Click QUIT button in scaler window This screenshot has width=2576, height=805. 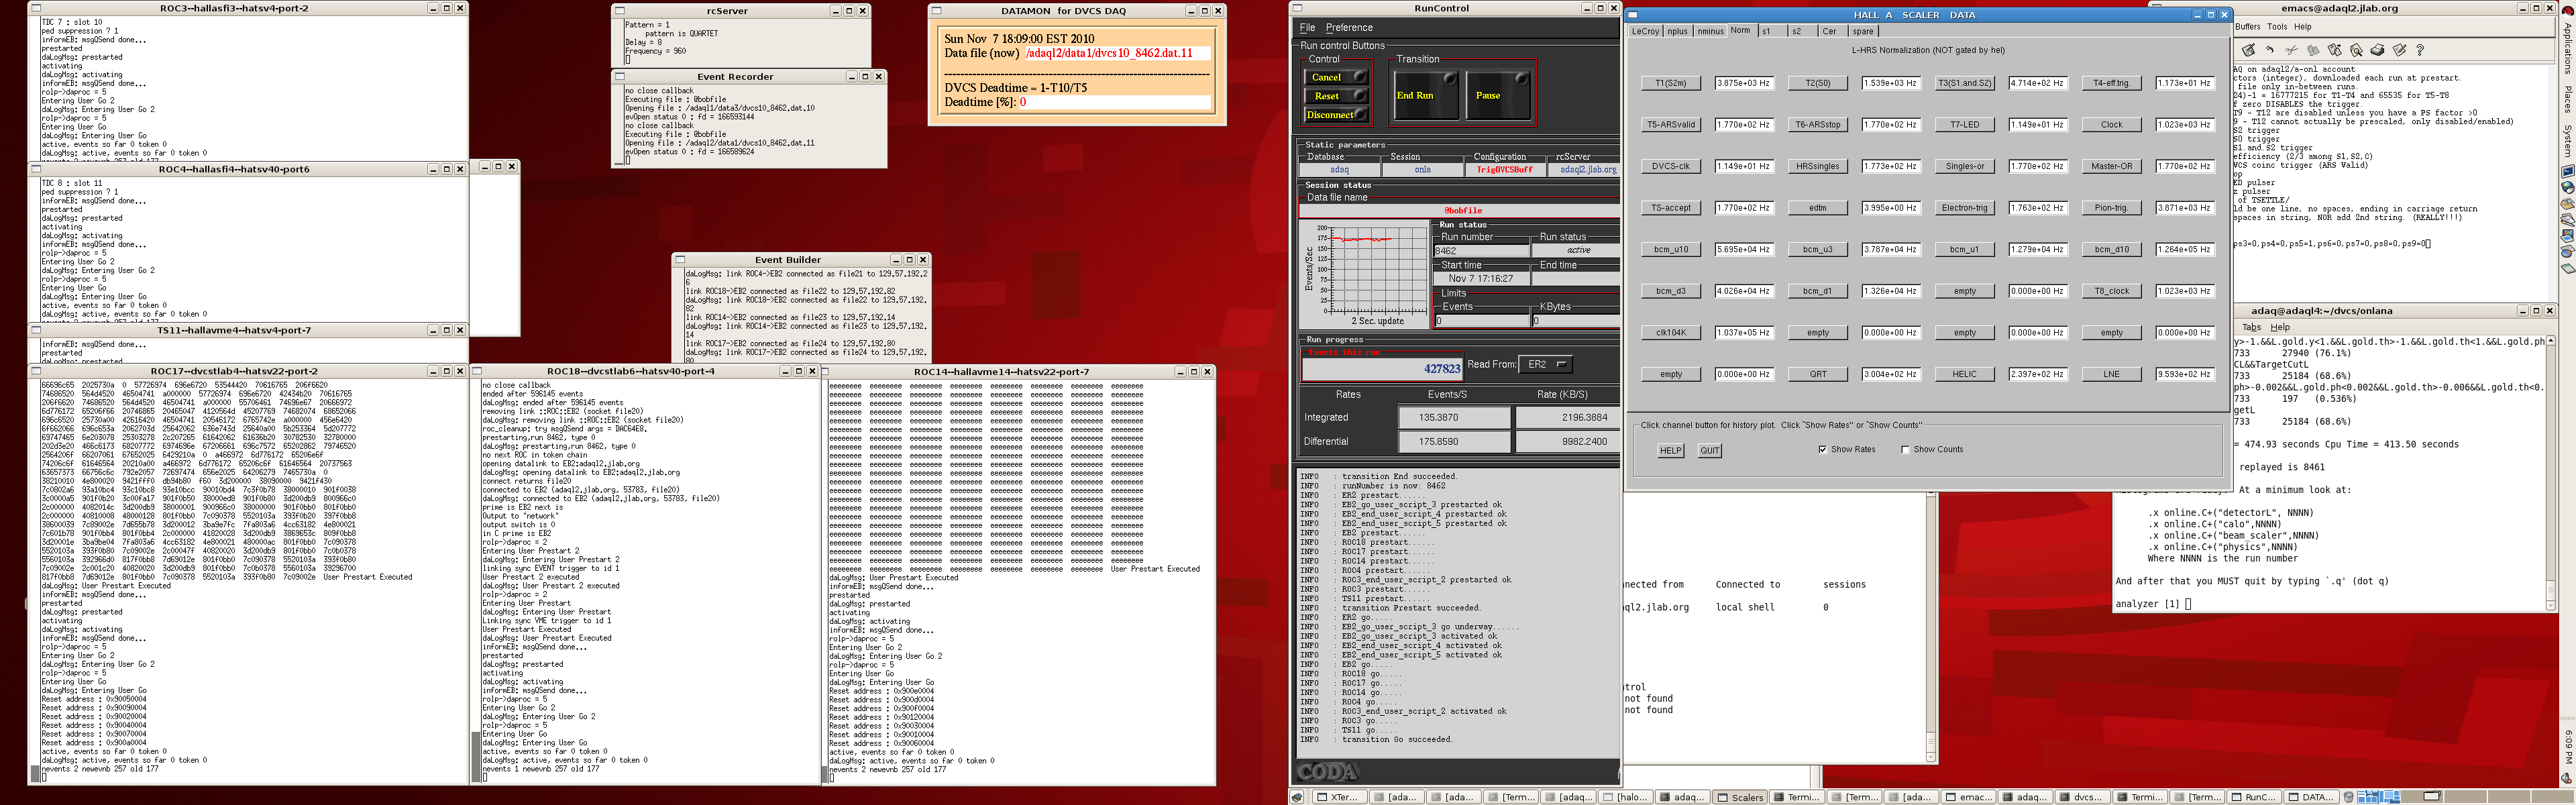(1710, 451)
